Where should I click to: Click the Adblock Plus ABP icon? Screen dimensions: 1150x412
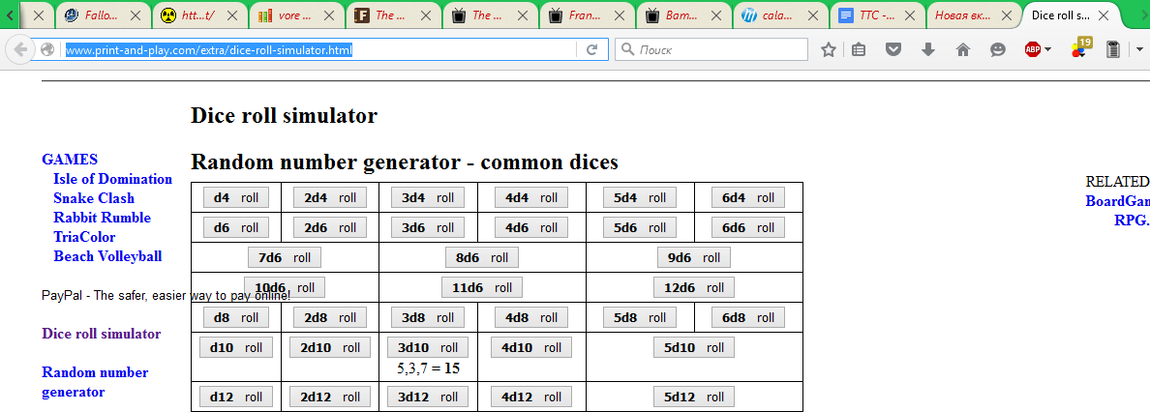click(1033, 50)
